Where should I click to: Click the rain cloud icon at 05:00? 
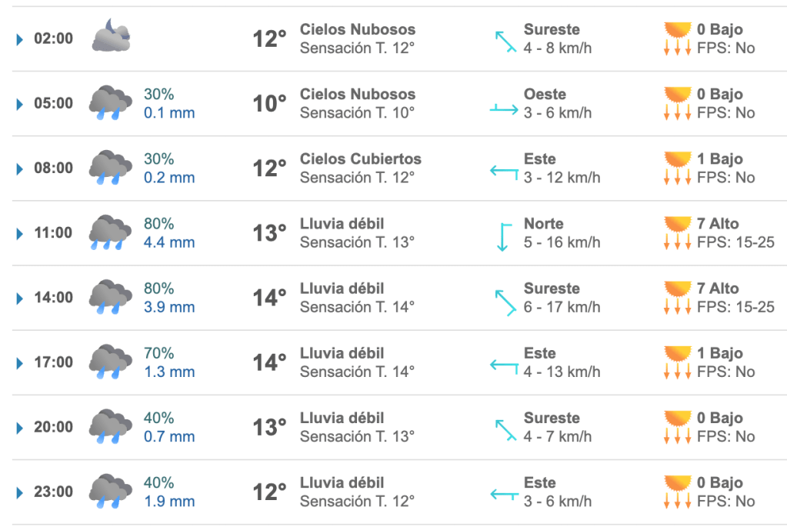(x=110, y=103)
